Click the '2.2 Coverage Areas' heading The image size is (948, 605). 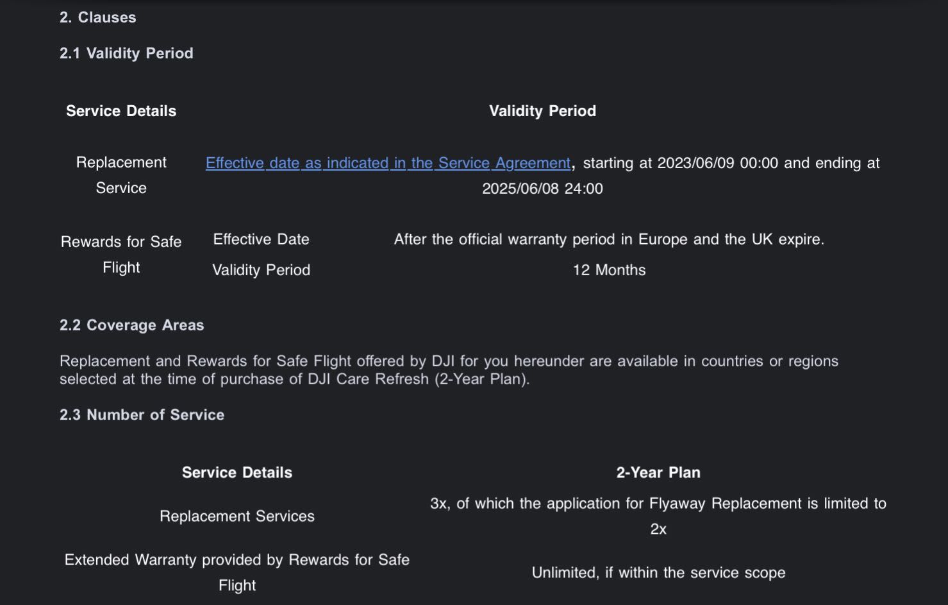tap(131, 325)
